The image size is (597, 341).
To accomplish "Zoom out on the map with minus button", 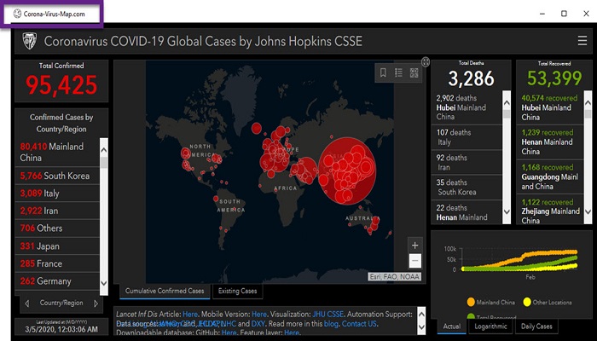I will coord(414,261).
